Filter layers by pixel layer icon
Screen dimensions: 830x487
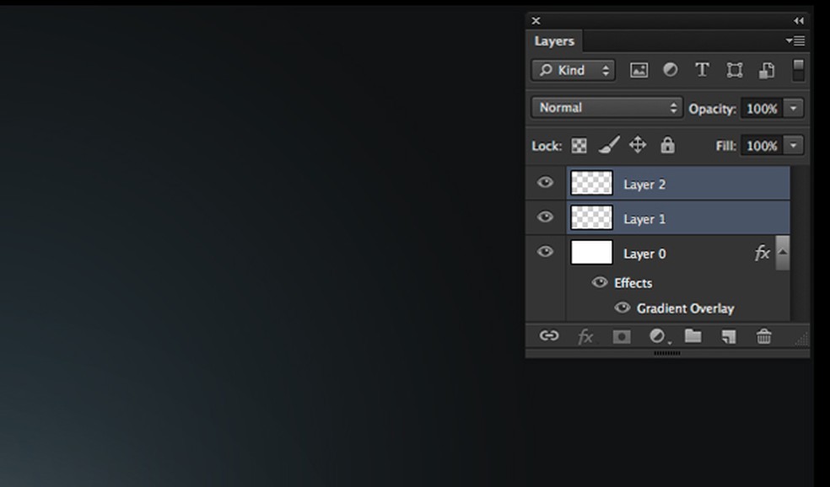tap(639, 70)
